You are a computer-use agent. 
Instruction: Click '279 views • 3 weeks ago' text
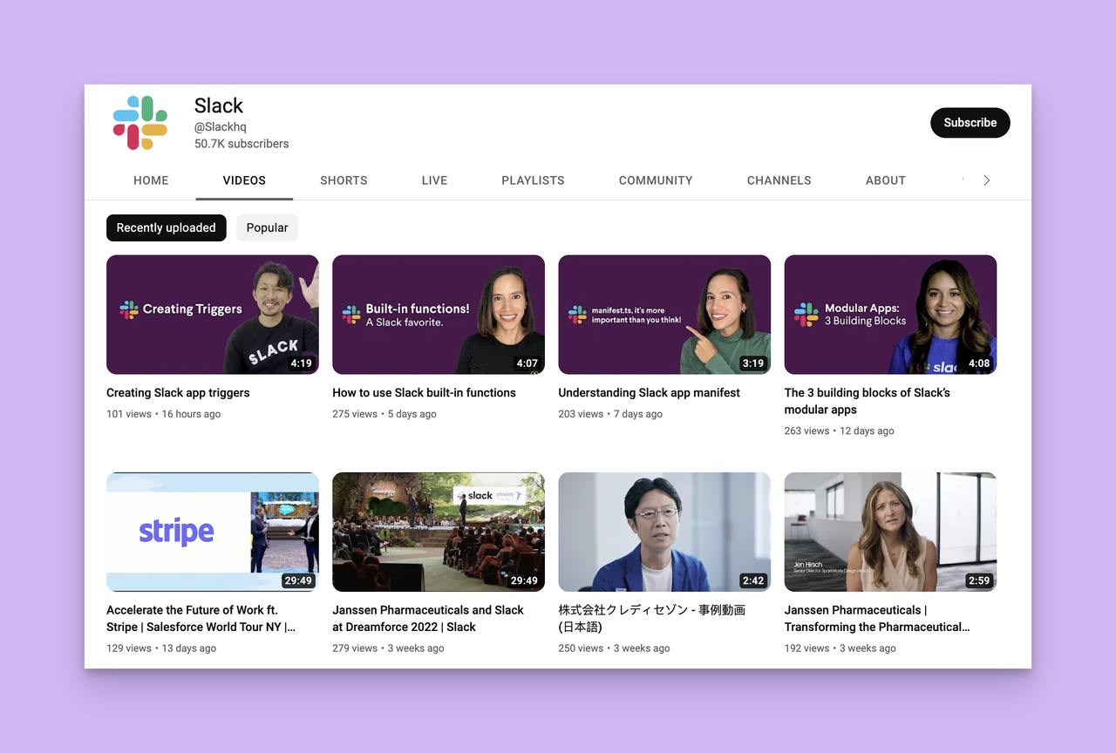[388, 648]
